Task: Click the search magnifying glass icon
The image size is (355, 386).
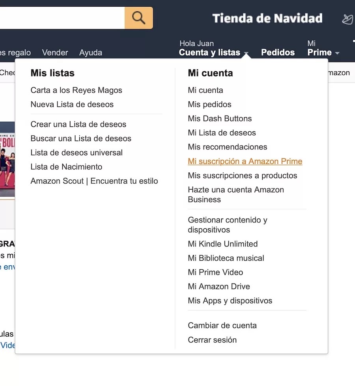Action: click(138, 18)
